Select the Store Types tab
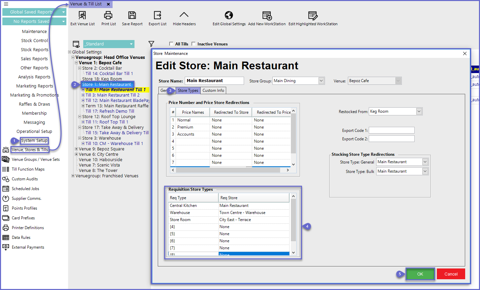The image size is (480, 290). click(x=188, y=90)
